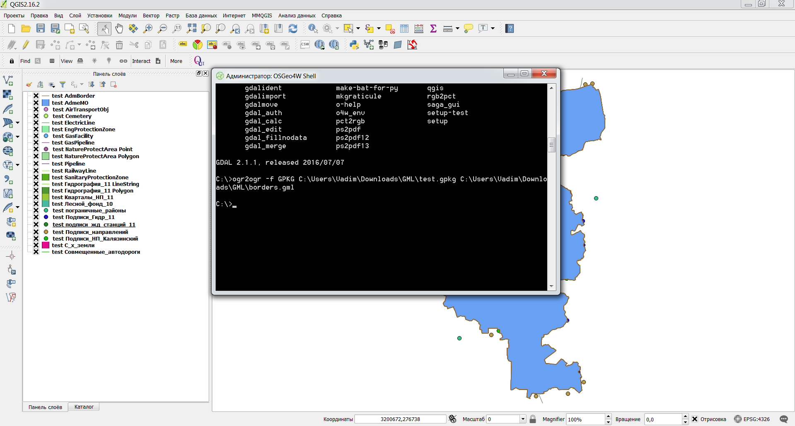Image resolution: width=795 pixels, height=426 pixels.
Task: Click the test AdmeMO blue color swatch
Action: click(46, 103)
